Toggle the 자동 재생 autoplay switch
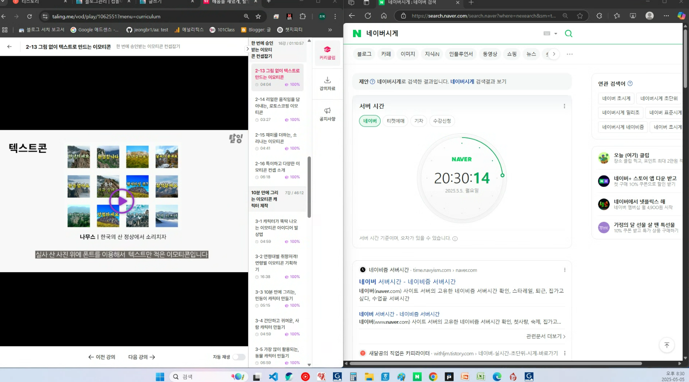 click(239, 357)
